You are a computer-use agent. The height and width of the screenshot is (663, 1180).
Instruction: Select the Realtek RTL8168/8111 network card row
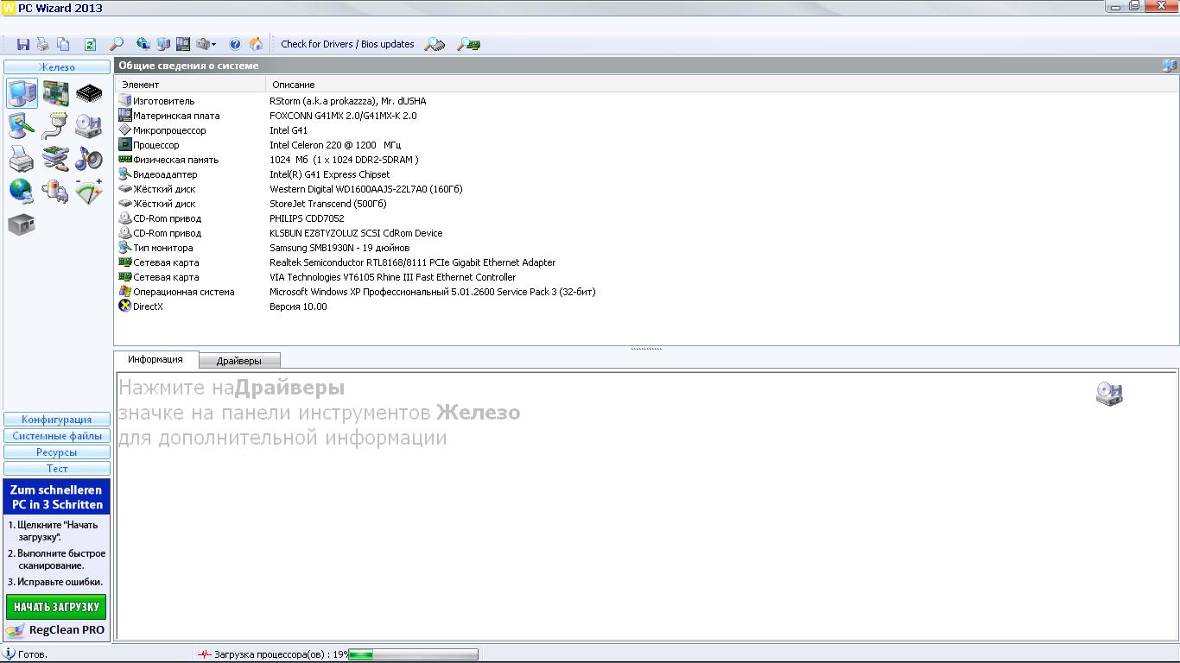coord(646,262)
